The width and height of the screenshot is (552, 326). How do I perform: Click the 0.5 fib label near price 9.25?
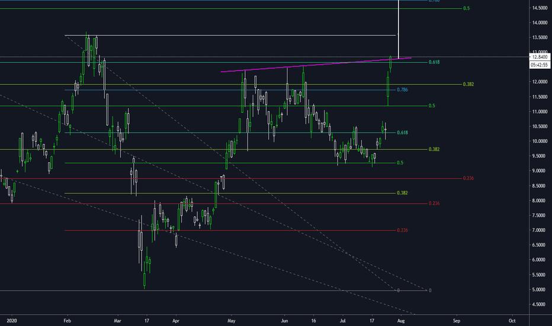tap(400, 163)
